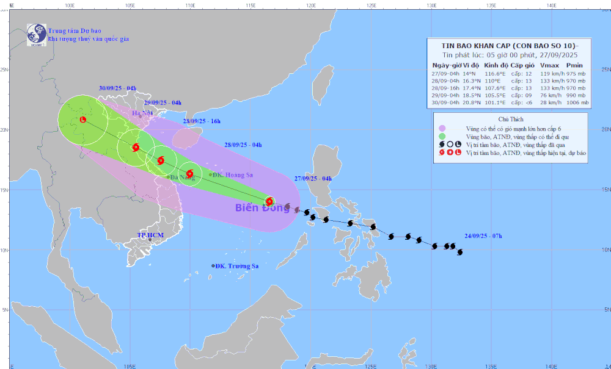Select the 27/09-04h row in forecast table

point(510,72)
